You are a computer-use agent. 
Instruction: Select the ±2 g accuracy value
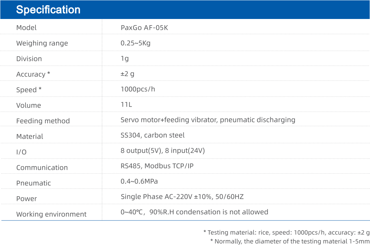[127, 74]
